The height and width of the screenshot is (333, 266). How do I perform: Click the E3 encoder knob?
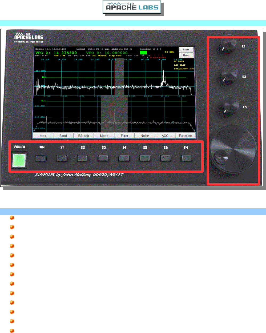(x=230, y=107)
